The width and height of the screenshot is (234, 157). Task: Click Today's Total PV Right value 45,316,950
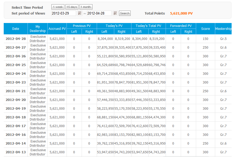[x=157, y=144]
